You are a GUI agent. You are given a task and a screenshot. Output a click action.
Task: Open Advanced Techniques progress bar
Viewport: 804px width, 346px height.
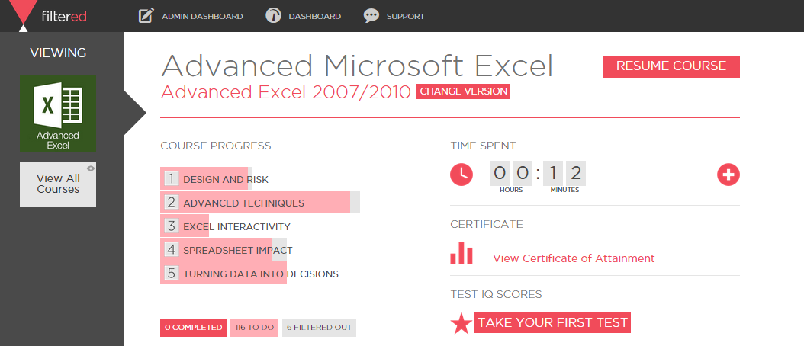click(x=260, y=203)
